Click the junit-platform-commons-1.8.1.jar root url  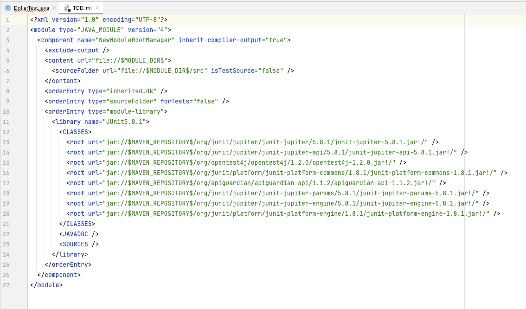[x=300, y=173]
